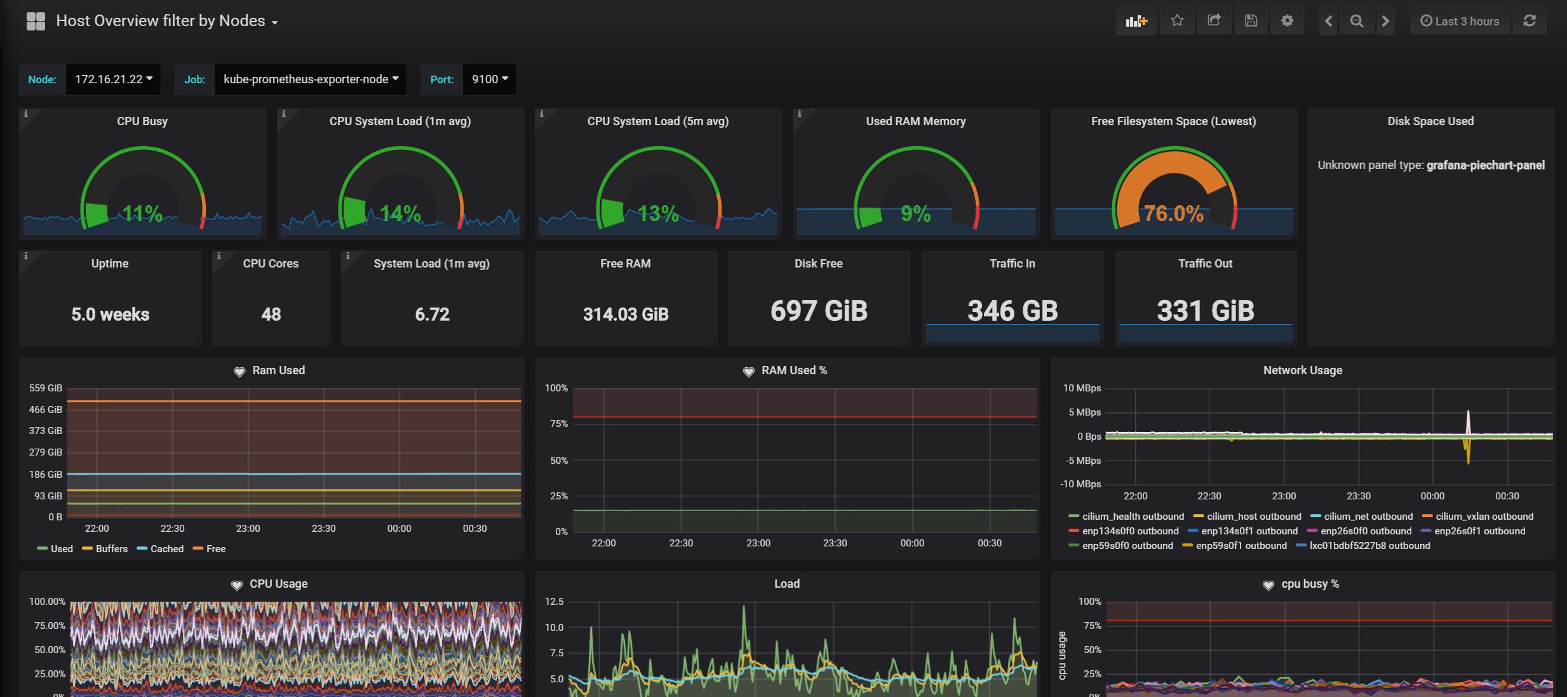Shift time range forward arrow

pyautogui.click(x=1385, y=21)
